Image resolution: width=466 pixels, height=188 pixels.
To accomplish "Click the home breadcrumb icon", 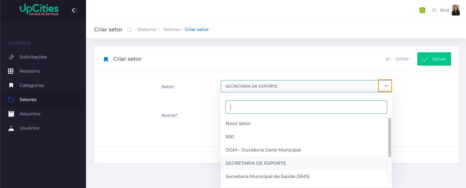I will tap(129, 29).
